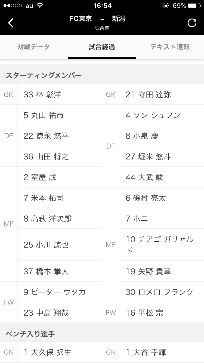Select player 9 ピーター ウタカ
This screenshot has height=363, width=204.
[x=54, y=292]
